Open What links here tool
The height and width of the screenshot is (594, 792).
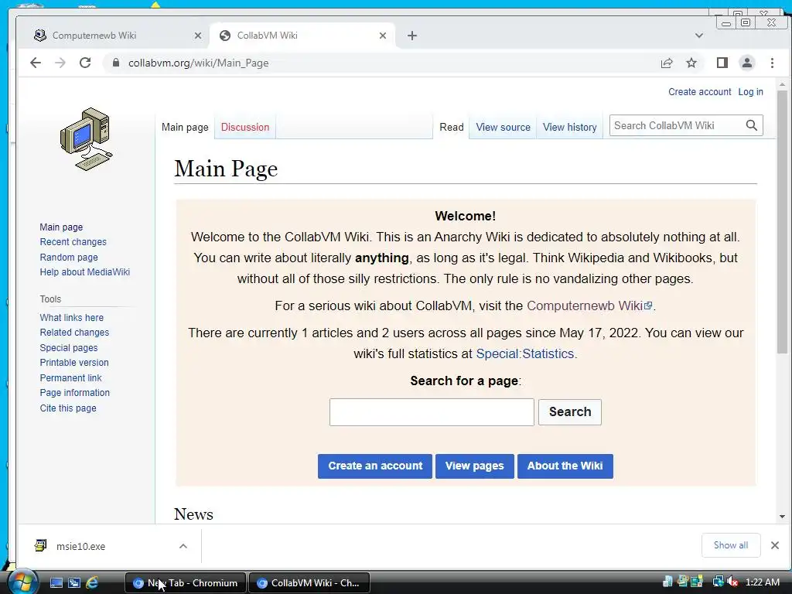click(x=72, y=318)
